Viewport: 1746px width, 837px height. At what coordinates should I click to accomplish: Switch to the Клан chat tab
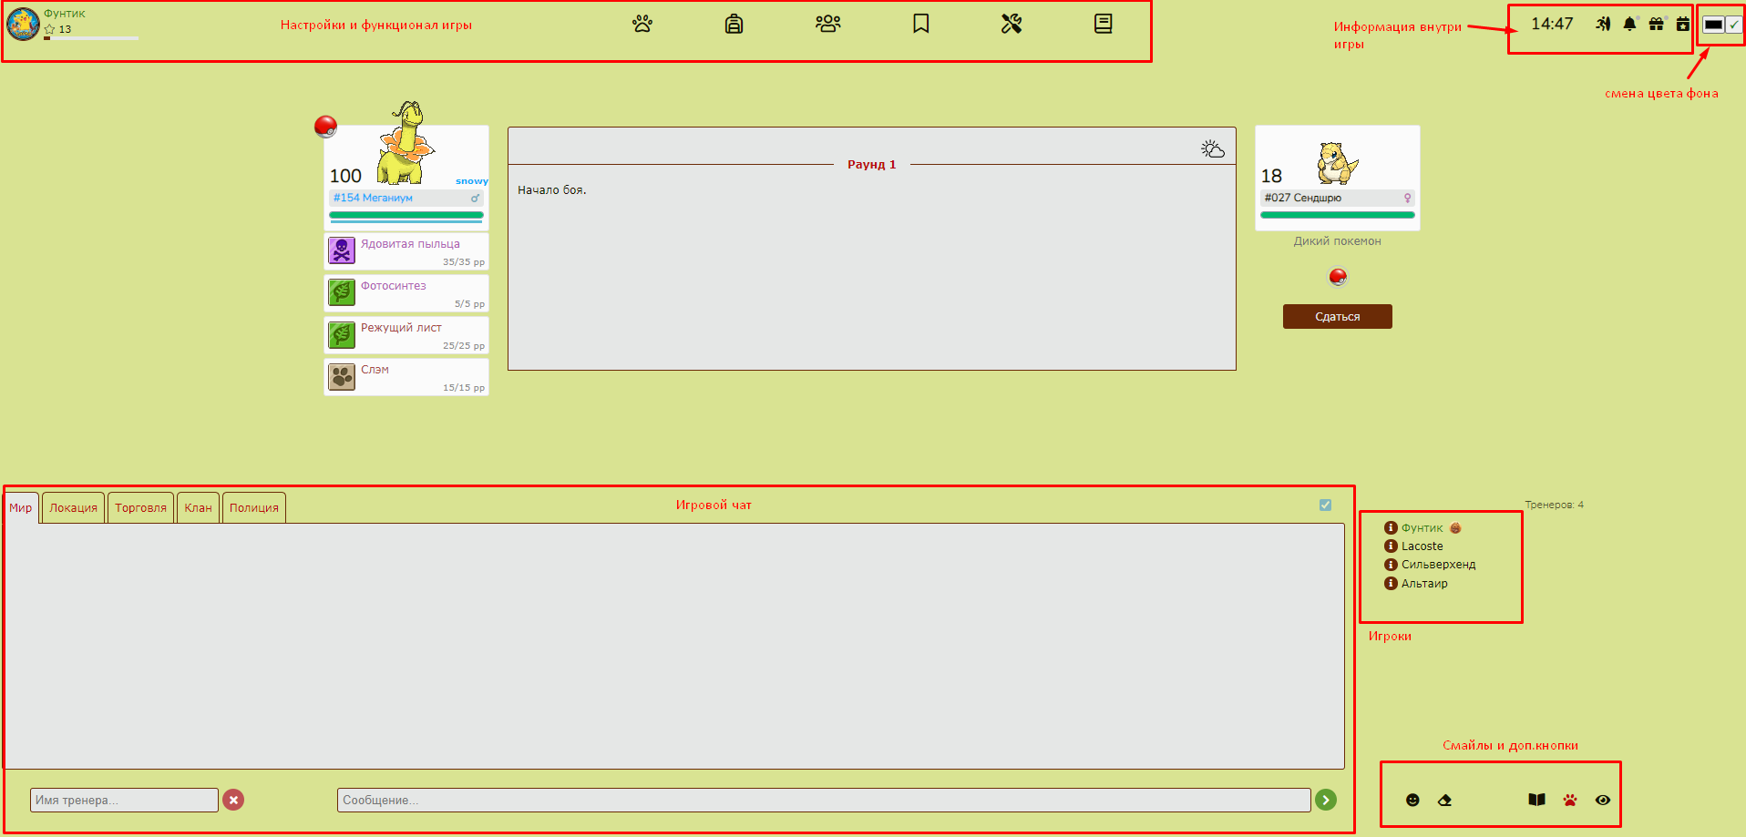[198, 508]
